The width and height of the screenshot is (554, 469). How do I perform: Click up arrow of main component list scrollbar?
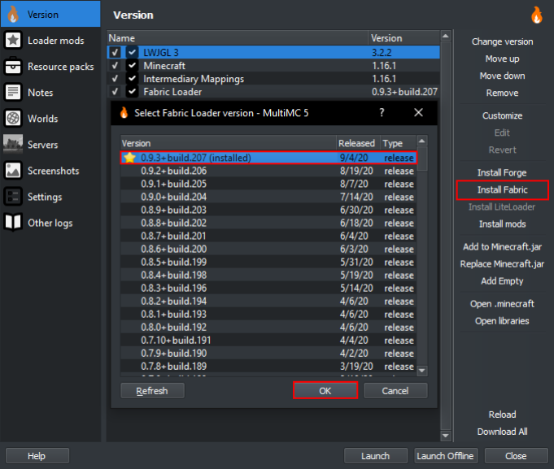pos(446,36)
